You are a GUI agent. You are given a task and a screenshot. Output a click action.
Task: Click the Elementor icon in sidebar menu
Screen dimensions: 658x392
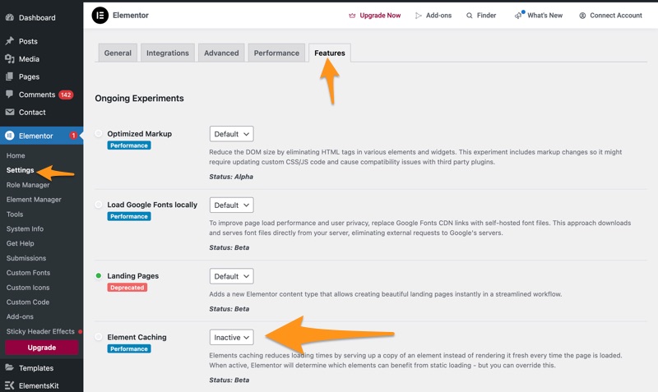[x=10, y=136]
